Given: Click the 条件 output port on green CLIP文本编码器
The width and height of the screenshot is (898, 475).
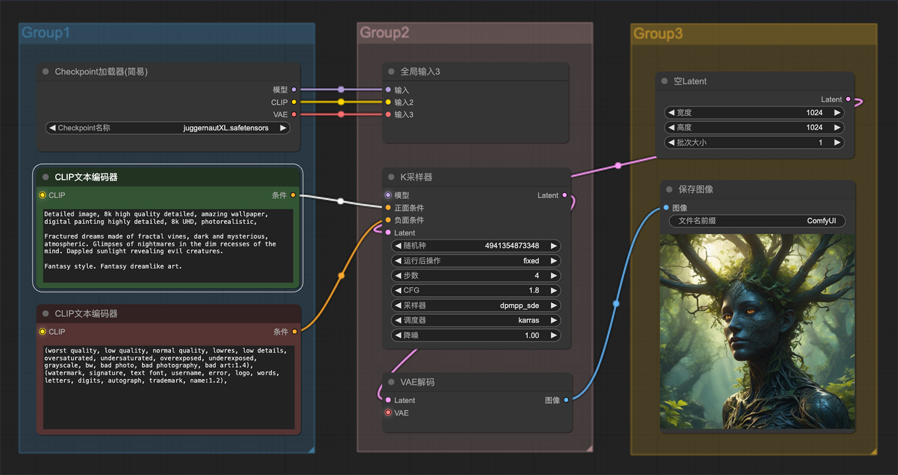Looking at the screenshot, I should tap(293, 195).
